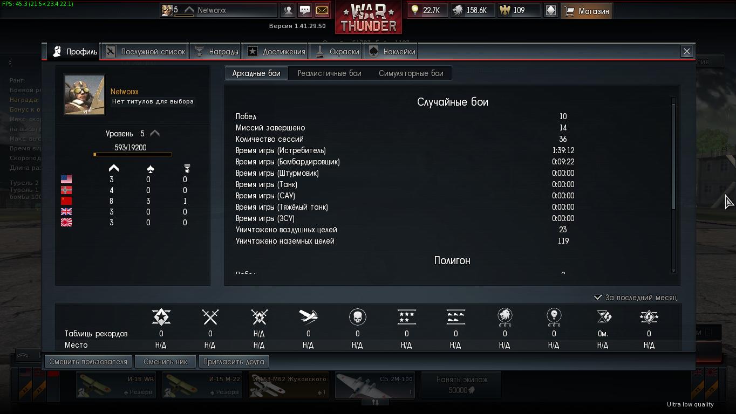Expand the chevron next to Уровень 5
Screen dimensions: 736x414
pyautogui.click(x=155, y=133)
